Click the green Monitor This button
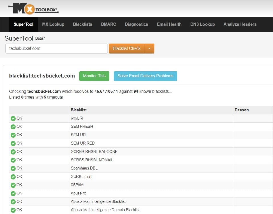This screenshot has height=214, width=273. tap(94, 76)
